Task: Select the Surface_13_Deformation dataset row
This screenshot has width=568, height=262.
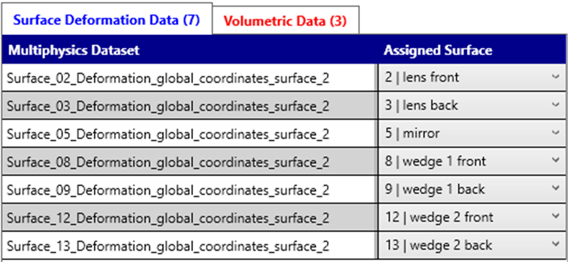Action: point(189,246)
